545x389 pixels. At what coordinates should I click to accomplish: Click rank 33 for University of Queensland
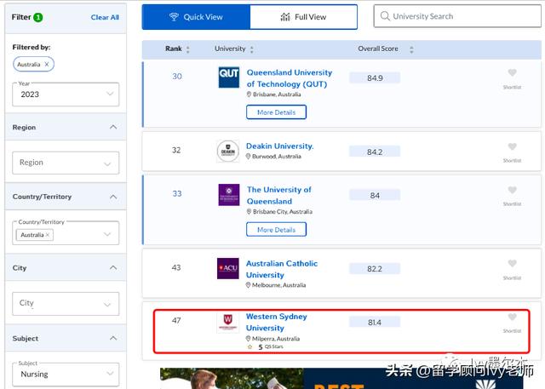(x=177, y=194)
